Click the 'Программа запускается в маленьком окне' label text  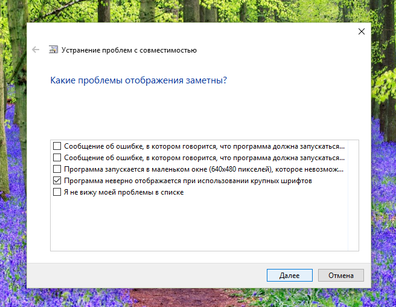pos(203,169)
